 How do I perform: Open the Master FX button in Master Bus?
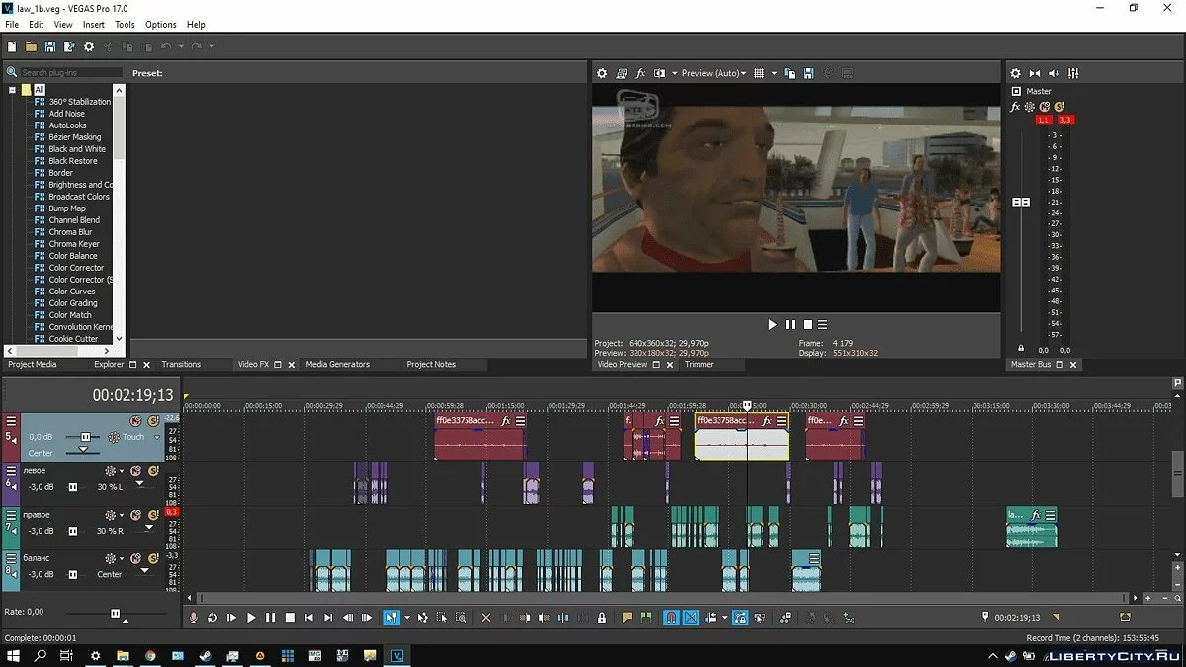[1015, 107]
